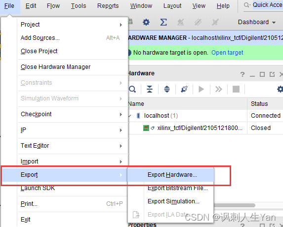Click the Open target link
The image size is (283, 227).
coord(227,53)
